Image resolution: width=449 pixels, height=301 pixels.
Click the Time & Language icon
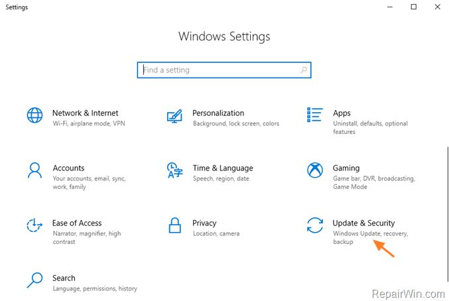(x=174, y=170)
